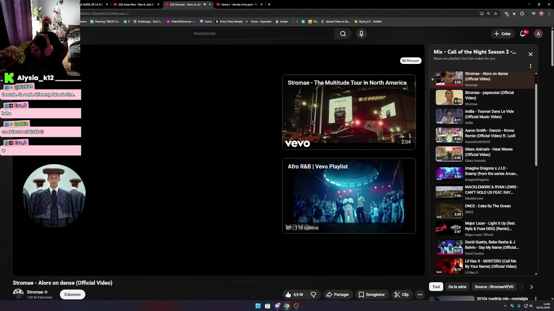Open taskbar volume speaker icon

531,306
